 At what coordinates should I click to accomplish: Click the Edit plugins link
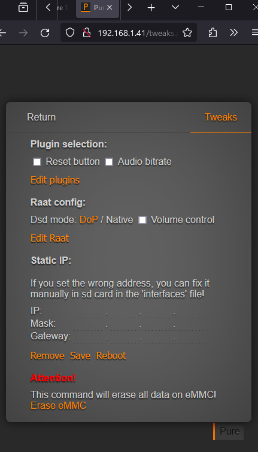coord(55,180)
